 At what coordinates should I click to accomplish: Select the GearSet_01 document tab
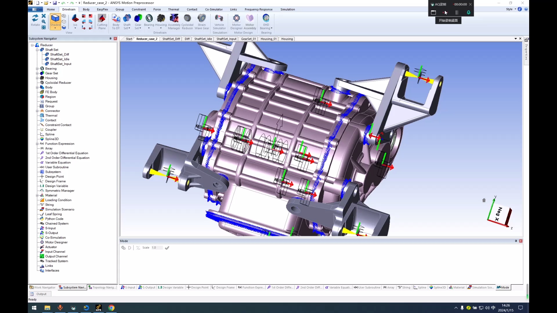pos(248,39)
